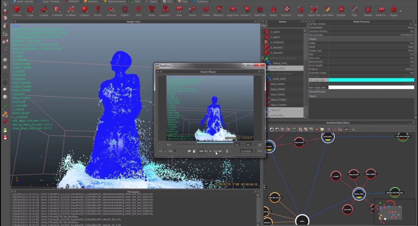This screenshot has height=226, width=418.
Task: Click the Show arrows value No
Action: pos(412,62)
